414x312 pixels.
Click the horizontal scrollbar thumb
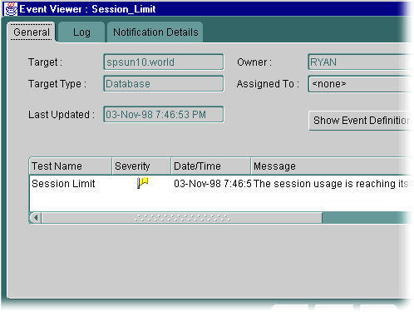182,218
